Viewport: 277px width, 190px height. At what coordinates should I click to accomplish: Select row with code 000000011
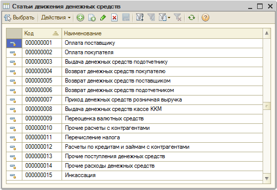coord(135,137)
